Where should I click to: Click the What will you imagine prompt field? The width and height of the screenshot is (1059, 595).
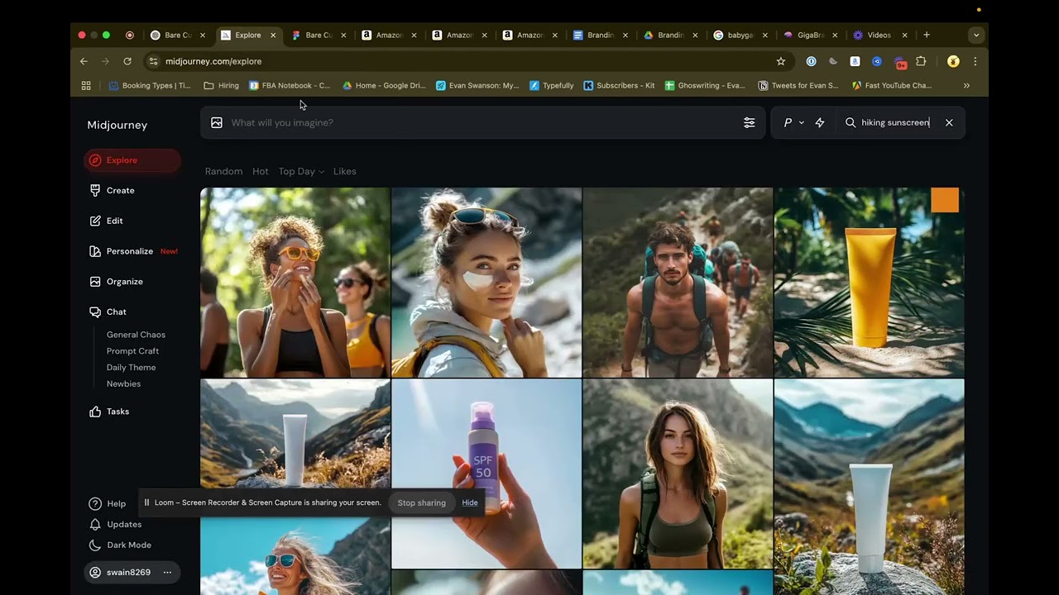tap(484, 122)
